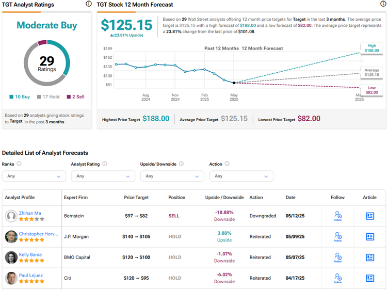The width and height of the screenshot is (388, 290).
Task: Click the teal 10 Buy legend swatch
Action: point(11,96)
